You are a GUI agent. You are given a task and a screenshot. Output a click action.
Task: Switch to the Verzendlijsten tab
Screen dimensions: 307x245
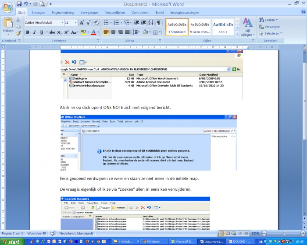click(115, 13)
